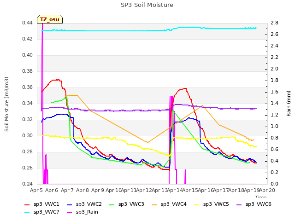Click the sp3_VWC2 legend label
295x221 pixels.
(89, 204)
